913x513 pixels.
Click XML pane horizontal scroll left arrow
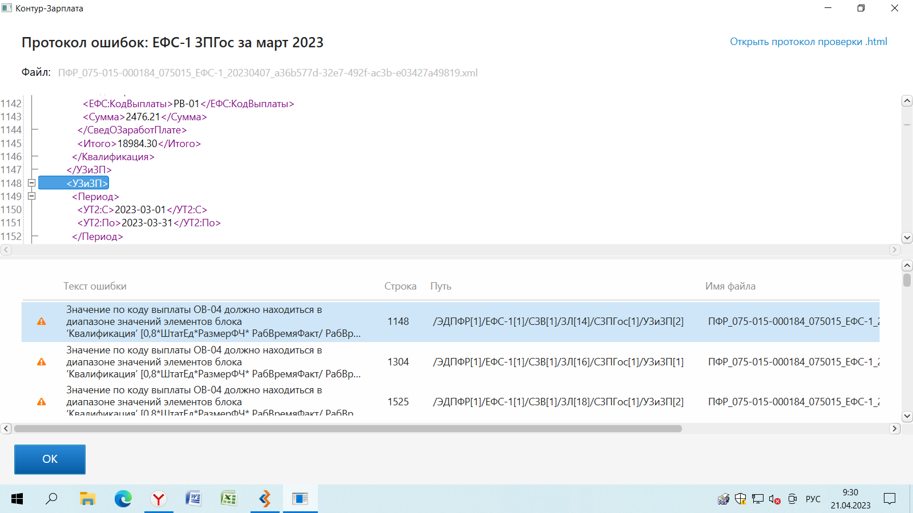click(6, 250)
